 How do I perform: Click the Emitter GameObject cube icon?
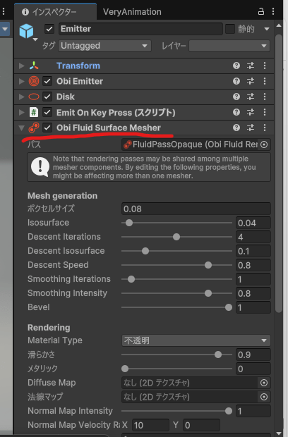coord(26,31)
